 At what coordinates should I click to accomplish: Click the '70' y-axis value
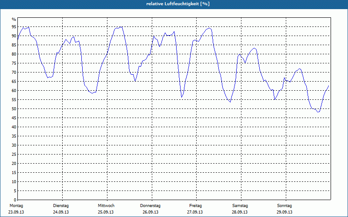pyautogui.click(x=14, y=72)
